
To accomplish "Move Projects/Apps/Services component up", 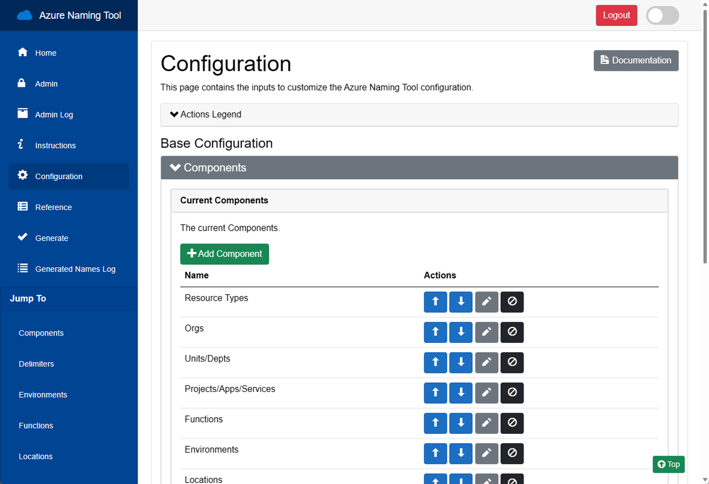I will coord(435,392).
